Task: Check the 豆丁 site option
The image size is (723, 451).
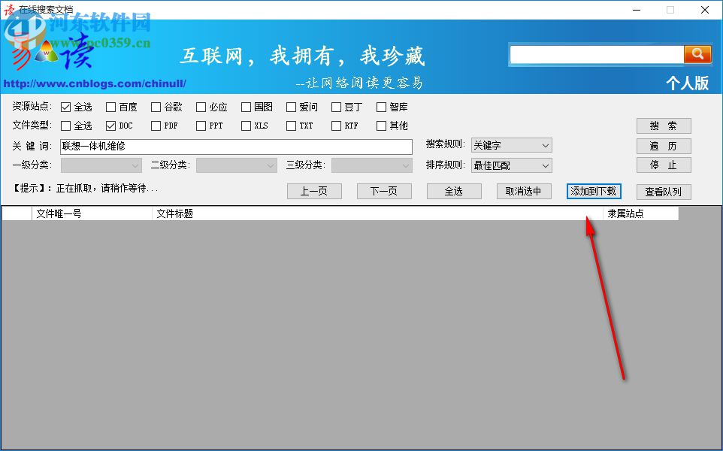Action: tap(335, 107)
